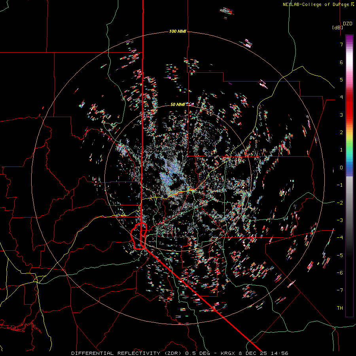Screen dimensions: 356x356
Task: Click the 4 dB scale label
Action: click(341, 97)
